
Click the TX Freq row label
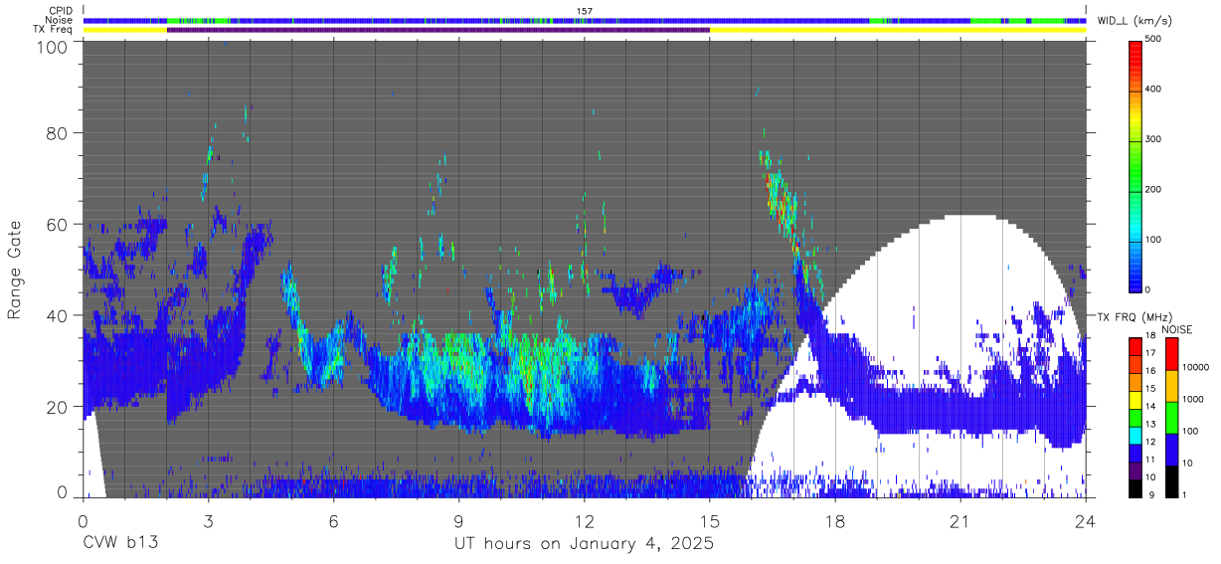[x=54, y=30]
